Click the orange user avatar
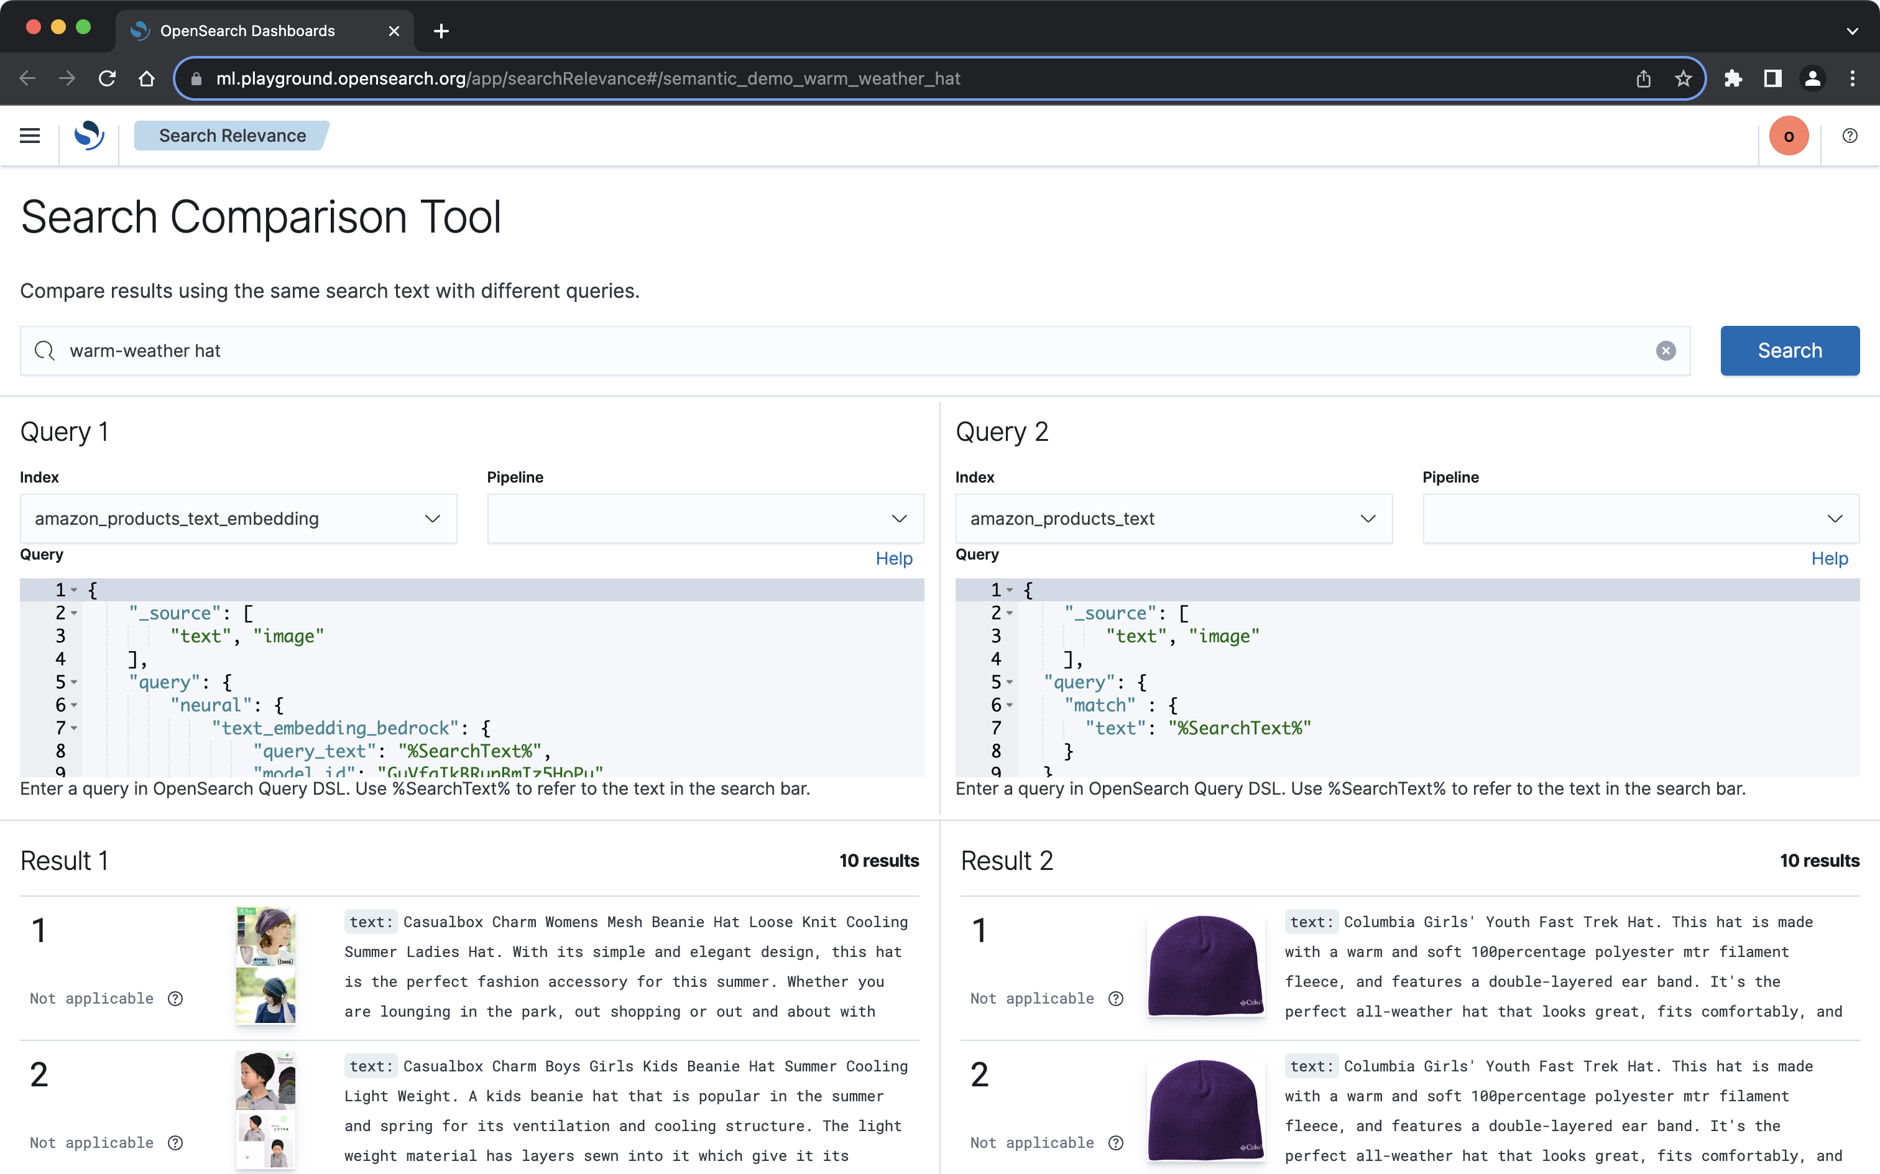The width and height of the screenshot is (1880, 1174). [1789, 136]
